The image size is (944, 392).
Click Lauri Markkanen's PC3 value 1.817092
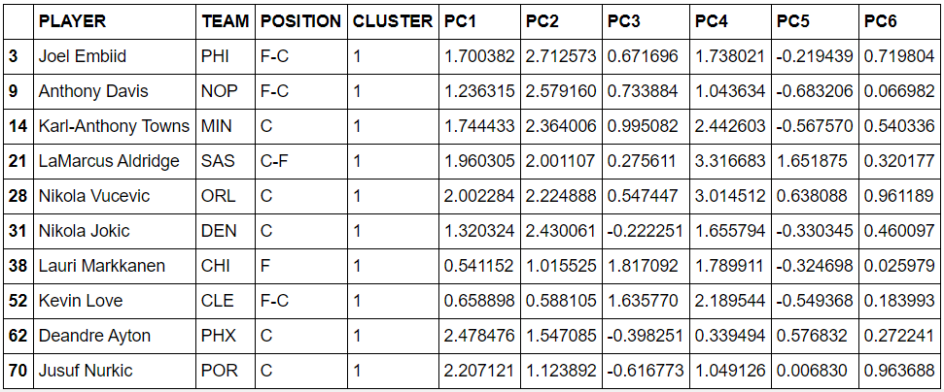pos(646,266)
